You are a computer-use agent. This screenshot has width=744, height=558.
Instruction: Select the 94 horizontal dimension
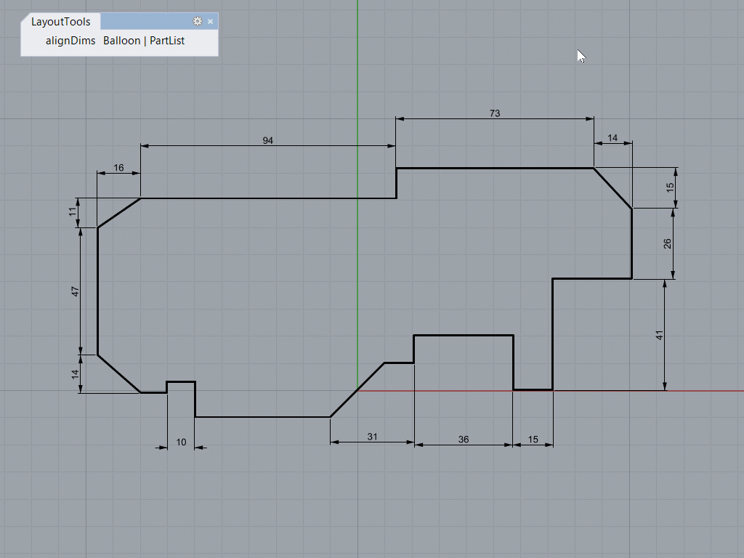pyautogui.click(x=268, y=141)
